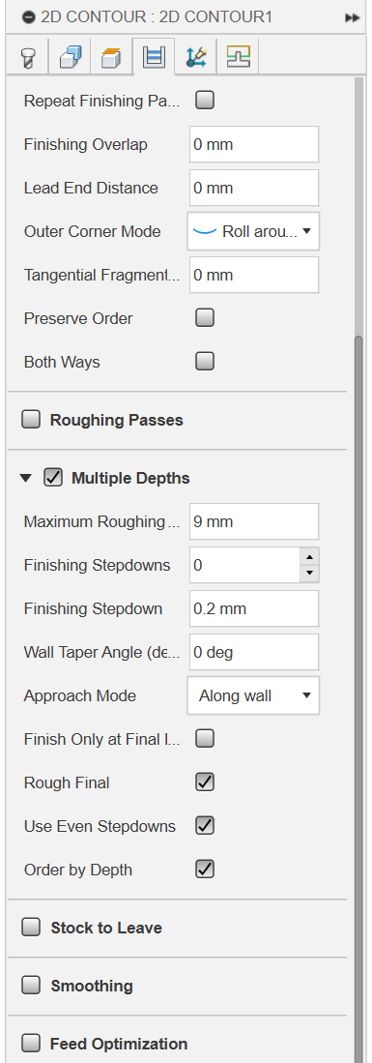The height and width of the screenshot is (1063, 372).
Task: Turn on the Smoothing checkbox
Action: [31, 986]
